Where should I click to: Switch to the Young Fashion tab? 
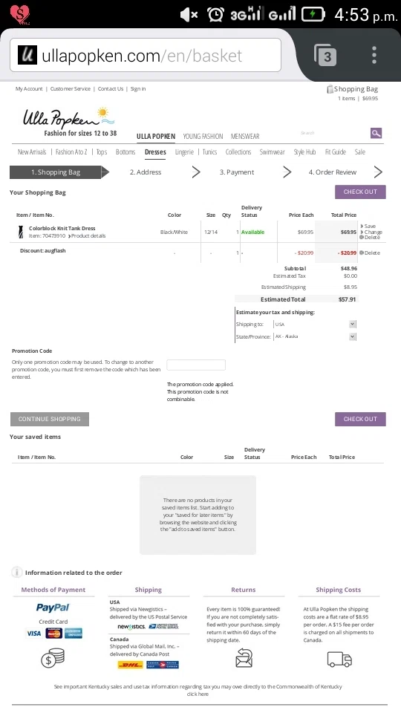(203, 137)
